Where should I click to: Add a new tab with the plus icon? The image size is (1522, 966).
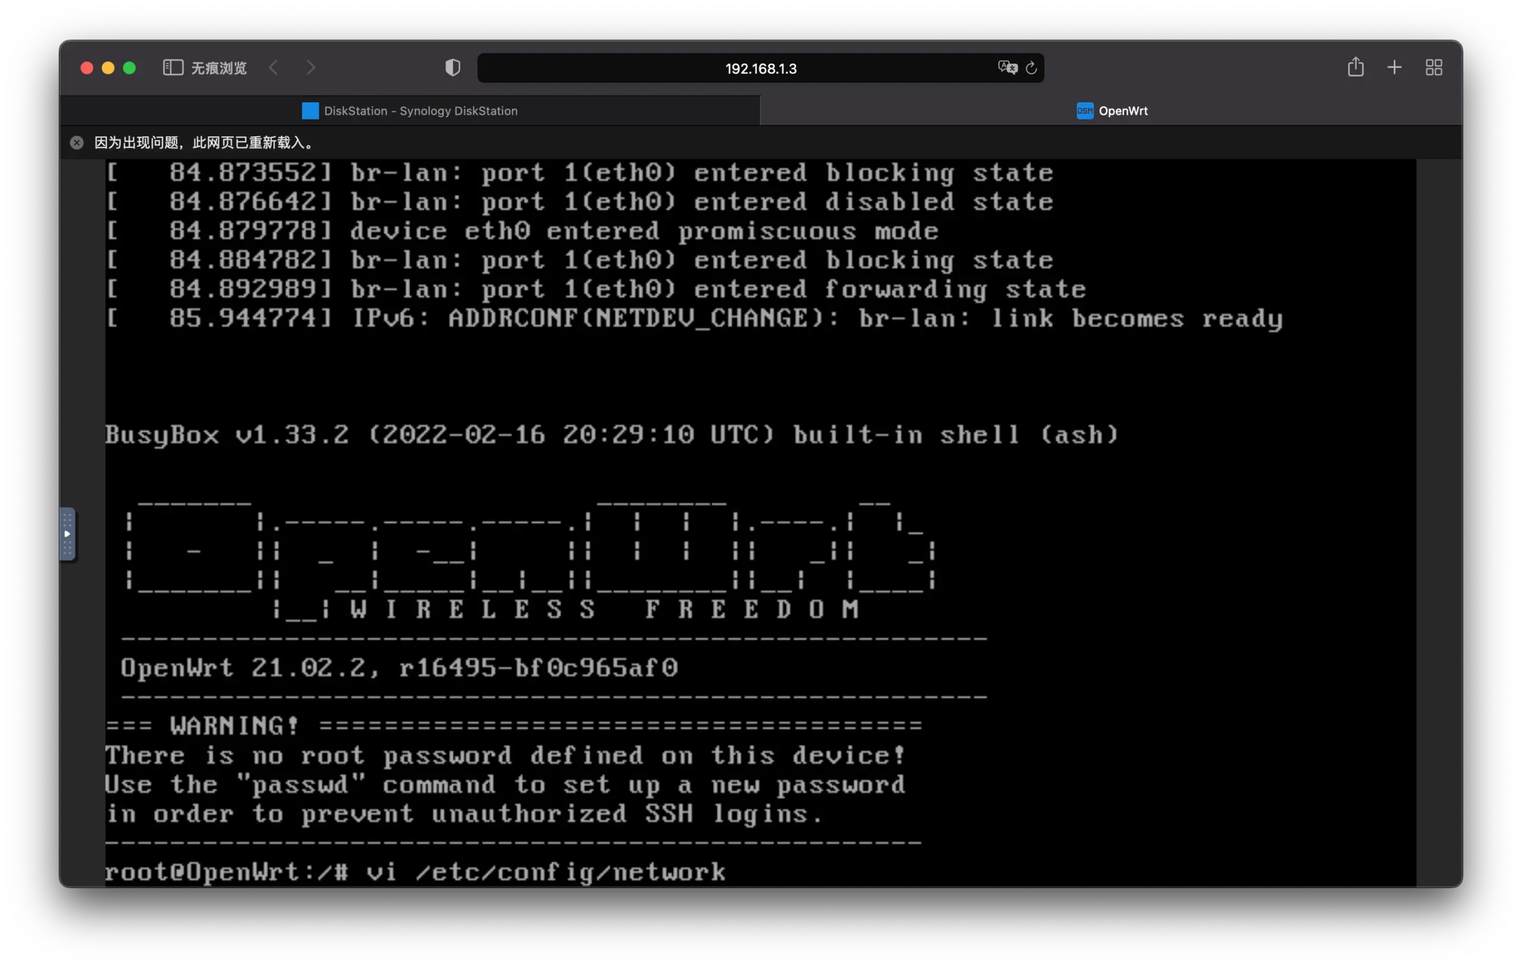[1394, 67]
